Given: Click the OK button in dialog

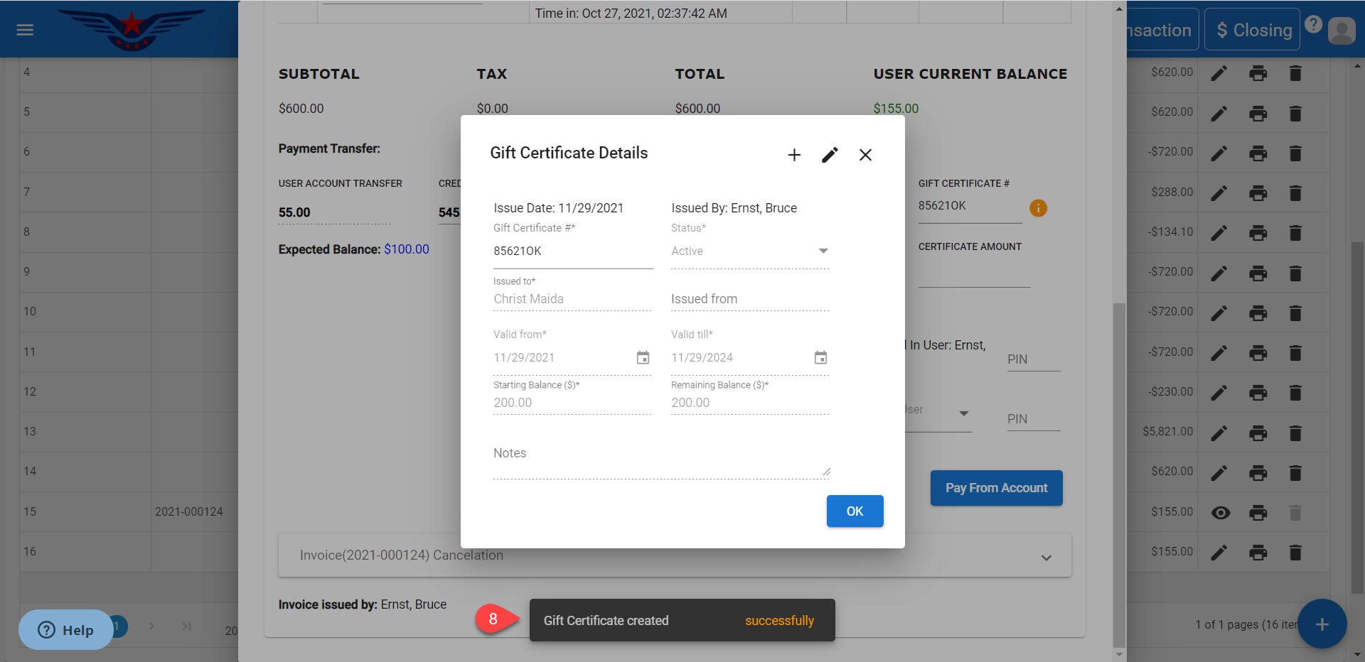Looking at the screenshot, I should pos(855,511).
